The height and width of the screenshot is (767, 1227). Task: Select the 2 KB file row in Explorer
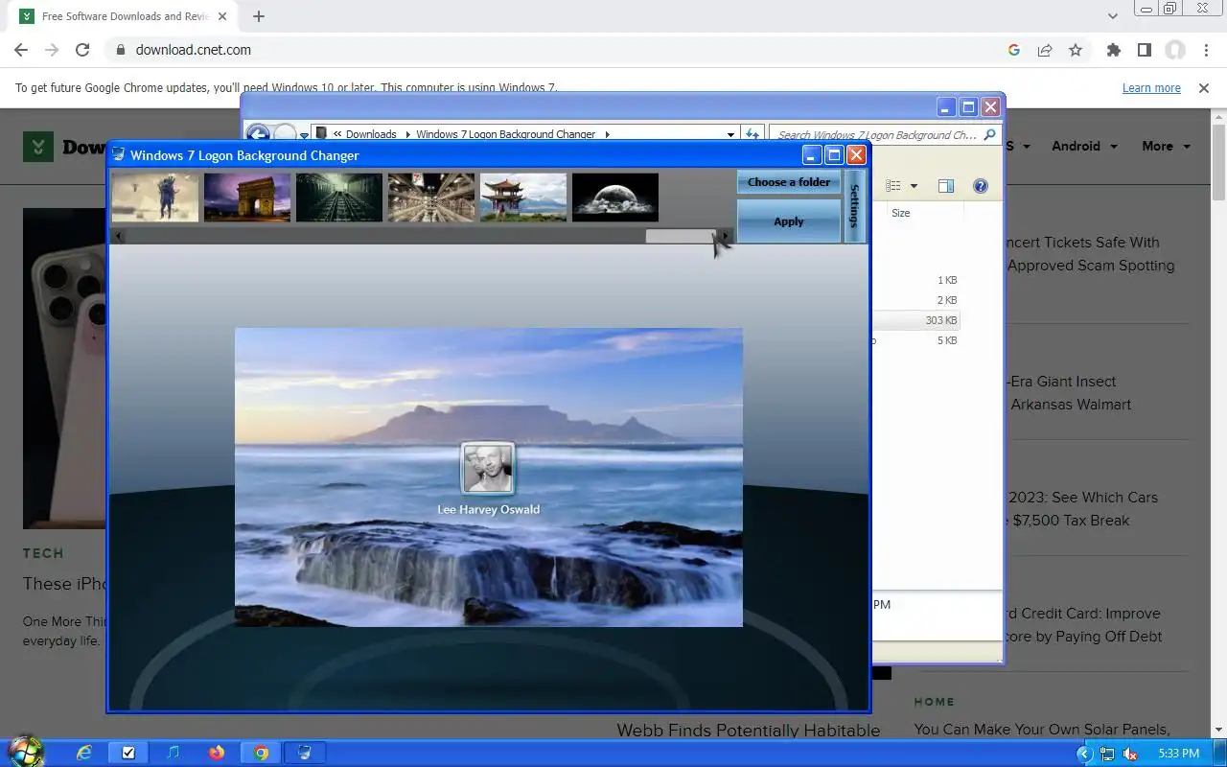[915, 300]
